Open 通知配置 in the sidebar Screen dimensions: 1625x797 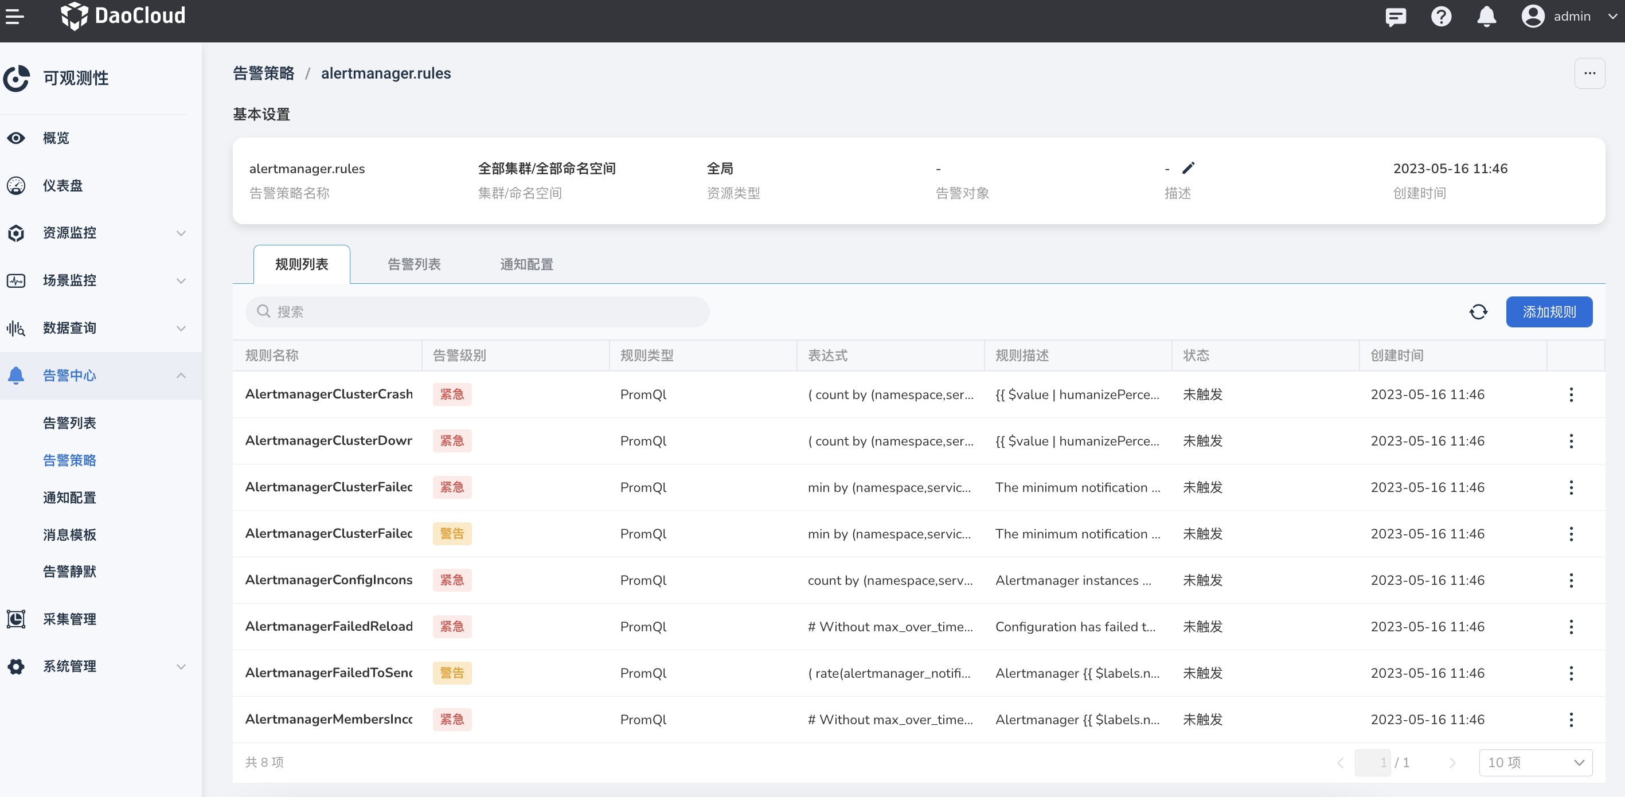coord(69,497)
